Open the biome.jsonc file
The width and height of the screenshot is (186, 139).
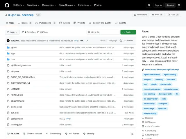[x=16, y=107]
